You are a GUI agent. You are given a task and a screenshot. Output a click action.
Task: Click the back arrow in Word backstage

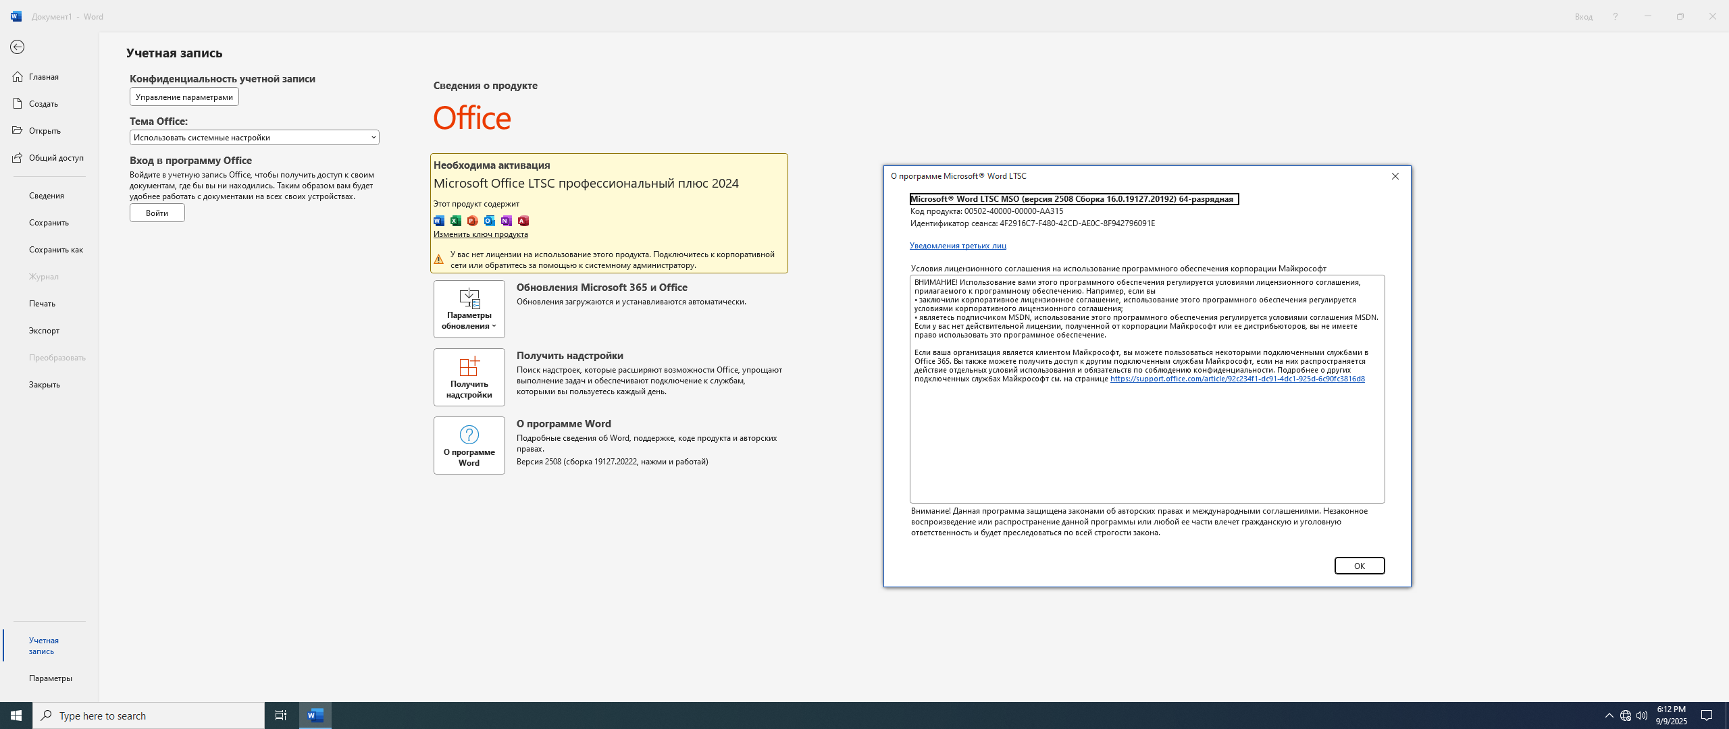[x=17, y=47]
